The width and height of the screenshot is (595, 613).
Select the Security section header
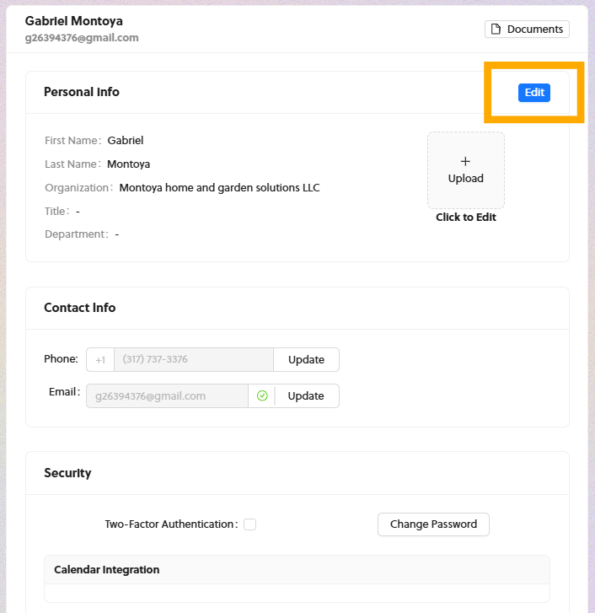[67, 473]
